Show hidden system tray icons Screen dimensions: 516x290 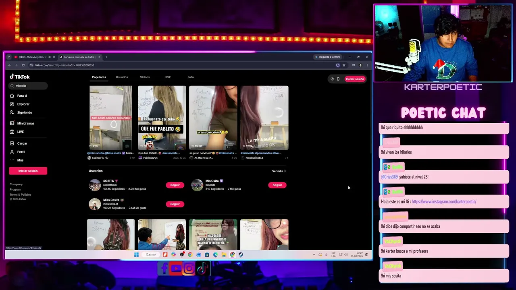click(x=314, y=255)
